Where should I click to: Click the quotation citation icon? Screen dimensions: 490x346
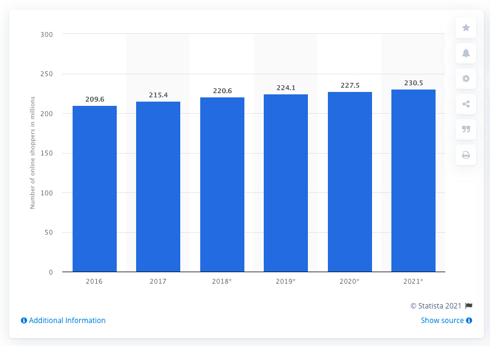466,129
